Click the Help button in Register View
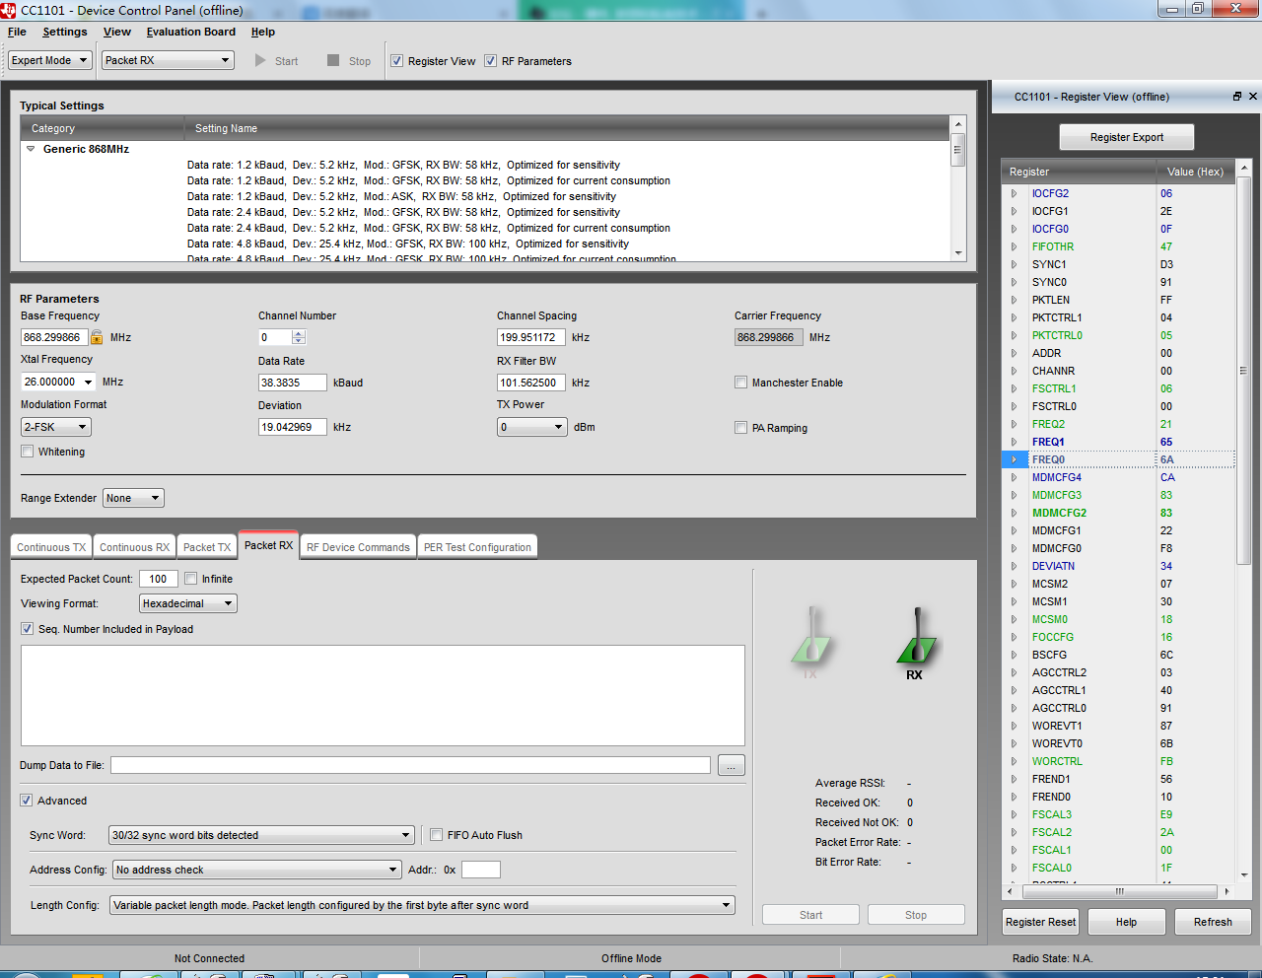The width and height of the screenshot is (1262, 978). pyautogui.click(x=1127, y=922)
